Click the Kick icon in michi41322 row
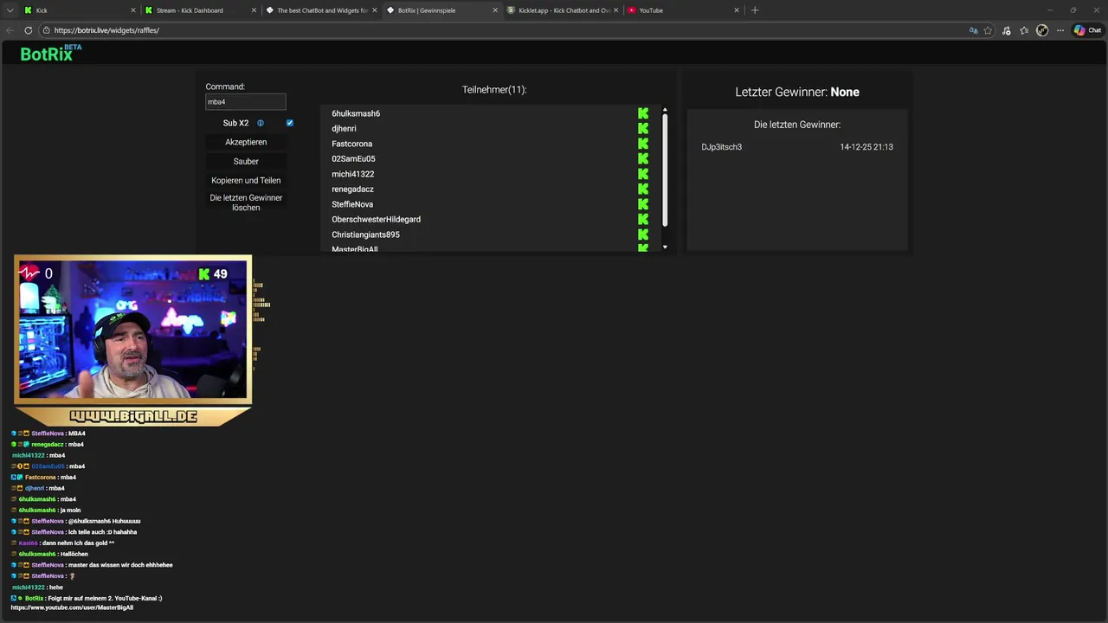 (x=643, y=174)
